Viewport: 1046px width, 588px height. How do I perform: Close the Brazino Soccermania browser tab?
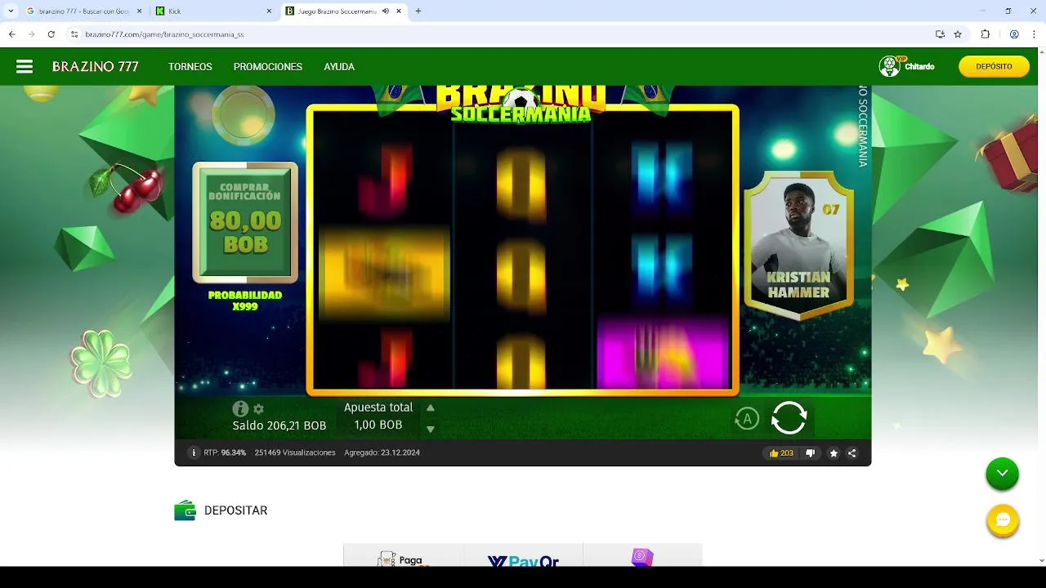pos(398,11)
